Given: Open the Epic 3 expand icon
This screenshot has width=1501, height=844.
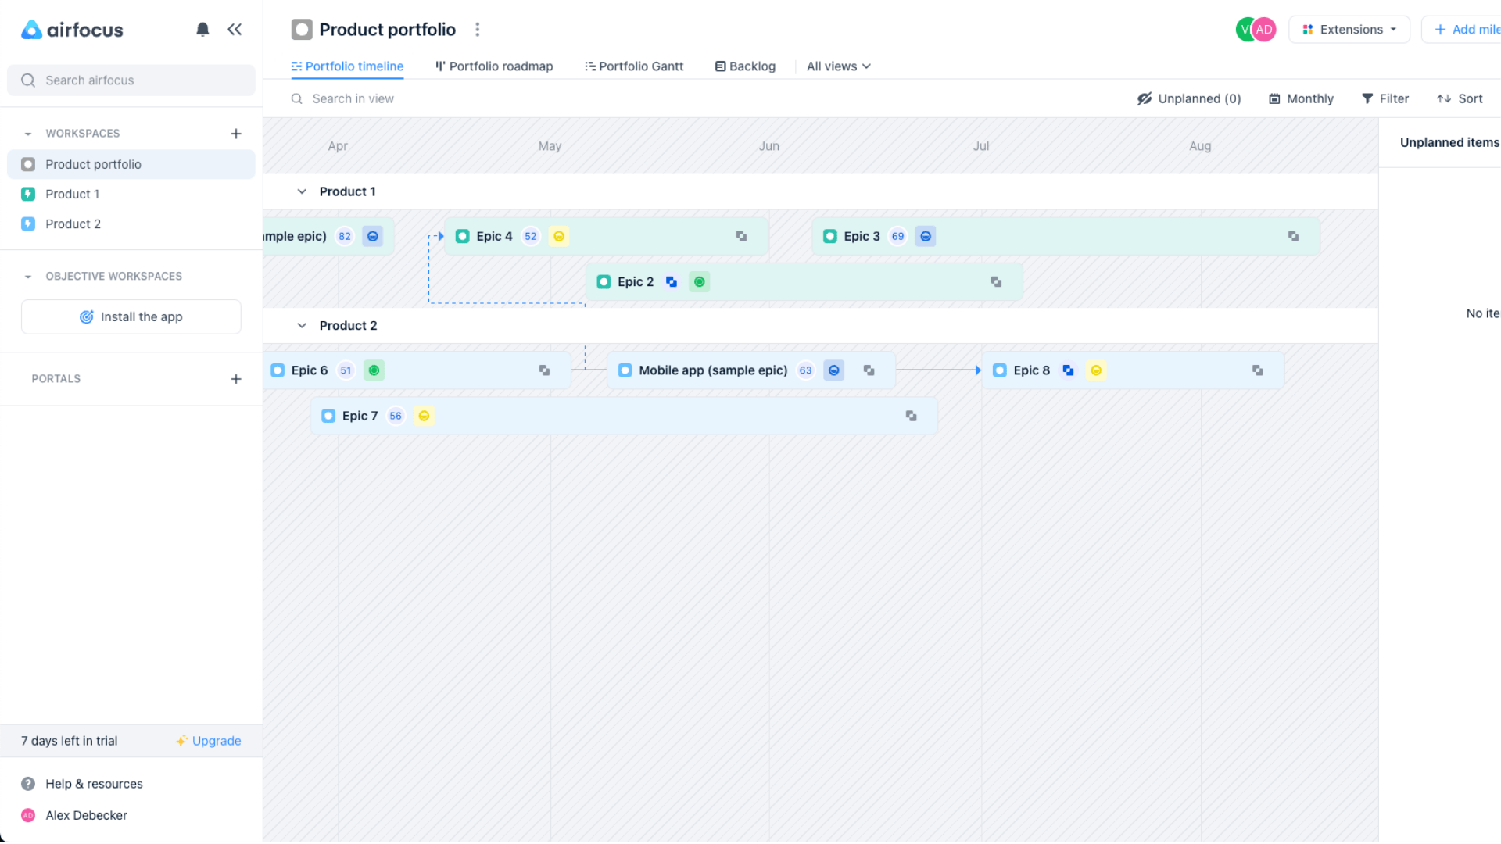Looking at the screenshot, I should tap(1294, 236).
